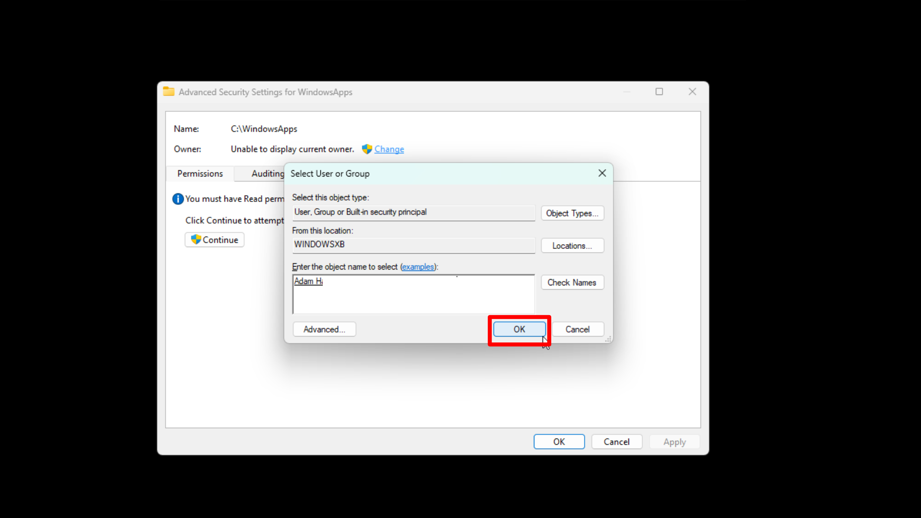Cancel the Select User or Group dialog

click(578, 329)
